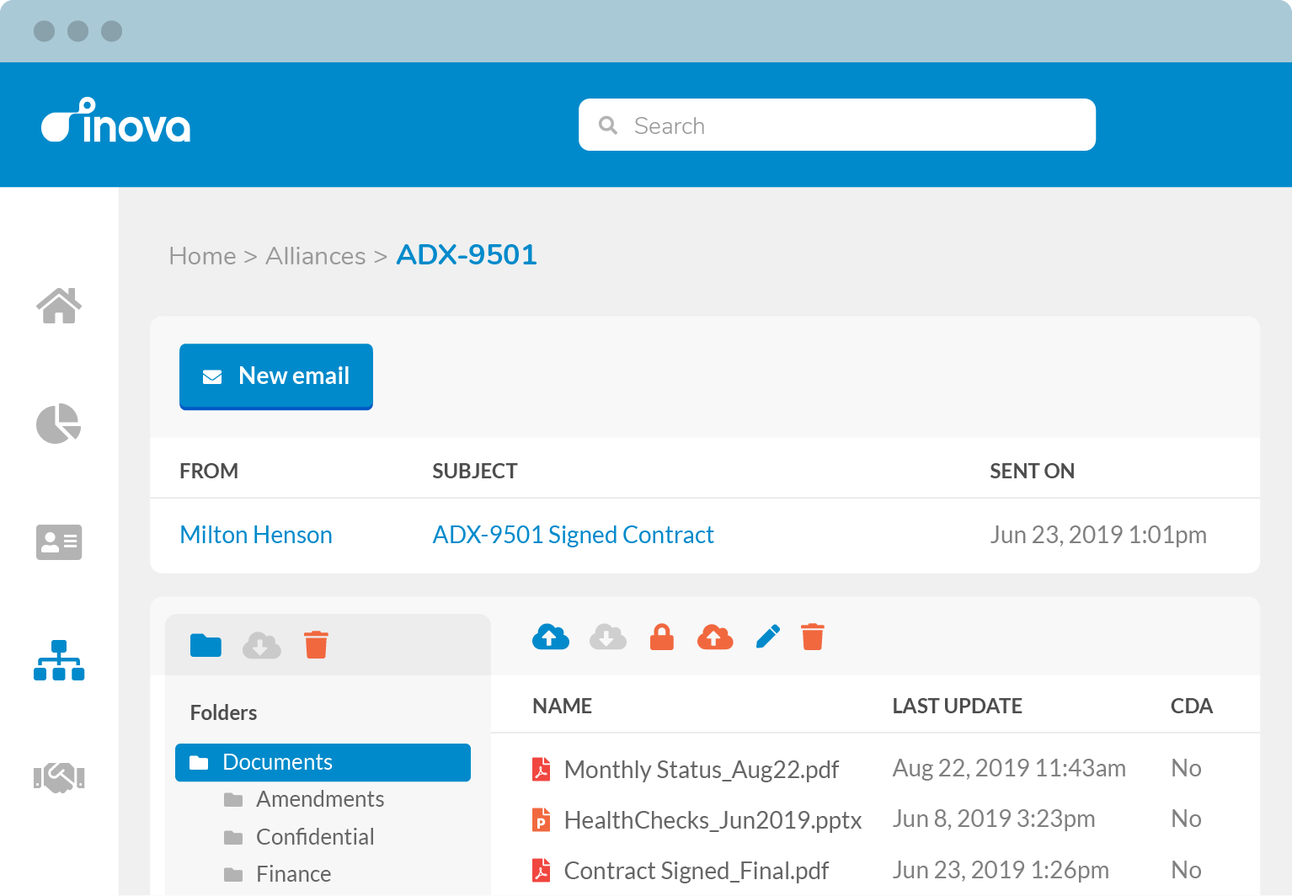
Task: Sort files by LAST UPDATE column
Action: (957, 706)
